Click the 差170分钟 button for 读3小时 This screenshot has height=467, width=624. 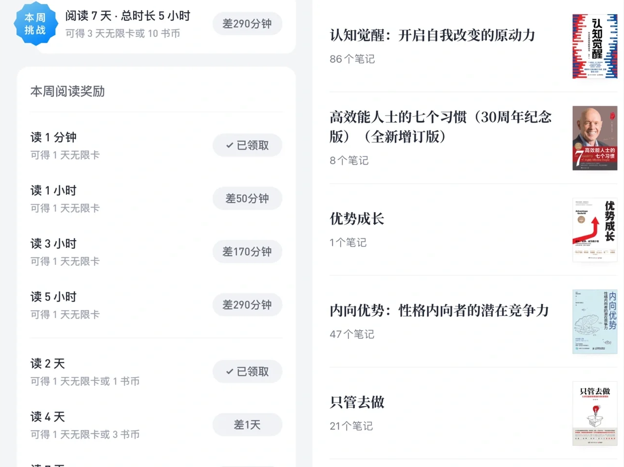coord(247,251)
